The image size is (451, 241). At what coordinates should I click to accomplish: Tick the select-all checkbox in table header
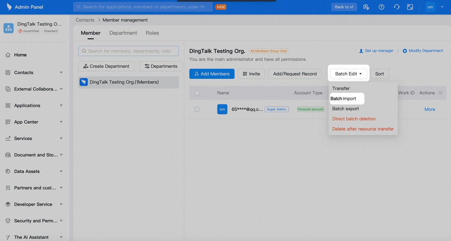(x=197, y=93)
